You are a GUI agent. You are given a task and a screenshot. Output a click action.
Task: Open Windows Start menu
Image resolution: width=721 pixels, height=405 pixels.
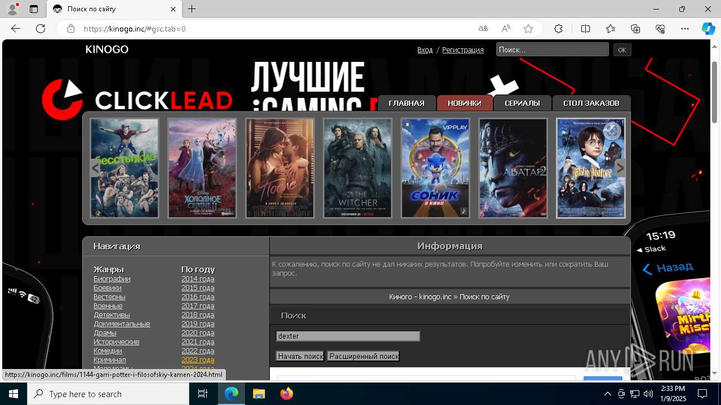point(14,394)
